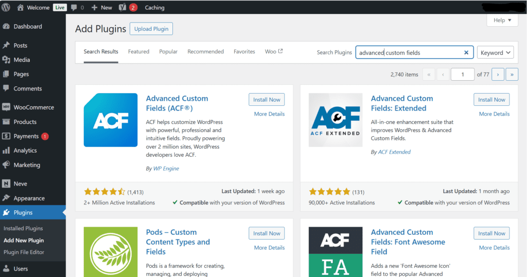527x277 pixels.
Task: Open Installed Plugins submenu item
Action: point(23,228)
